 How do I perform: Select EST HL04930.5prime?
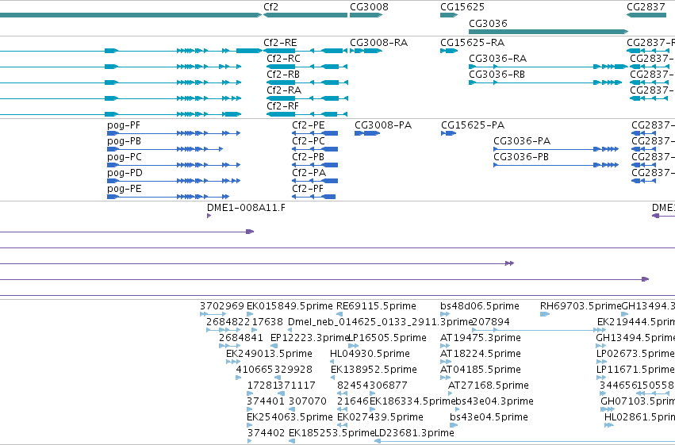click(332, 362)
